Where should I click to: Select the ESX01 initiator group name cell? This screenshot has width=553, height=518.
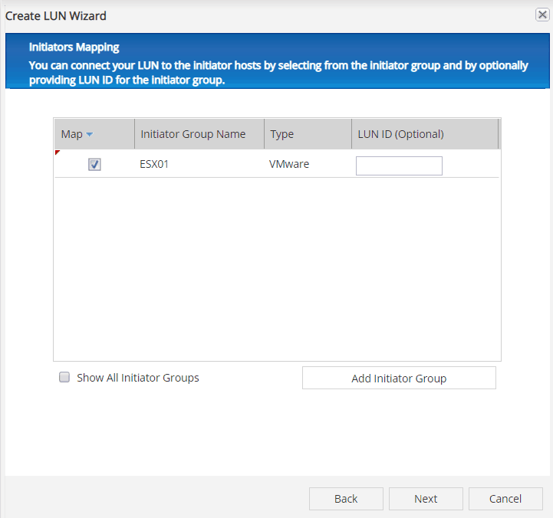(x=154, y=164)
